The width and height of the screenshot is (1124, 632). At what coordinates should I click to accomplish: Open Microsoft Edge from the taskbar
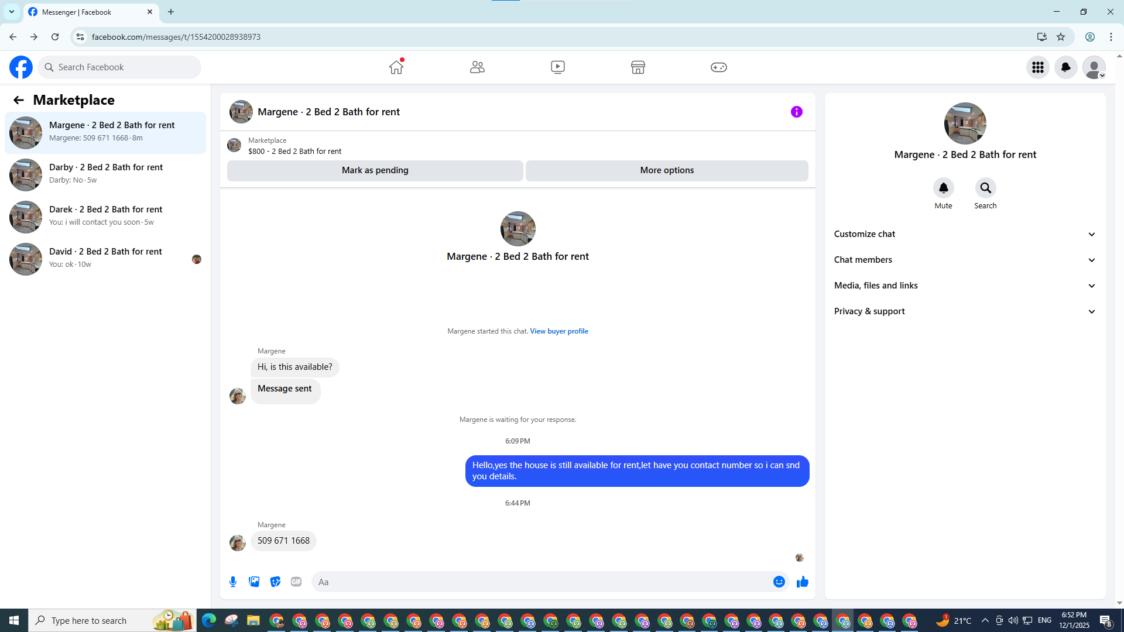209,620
